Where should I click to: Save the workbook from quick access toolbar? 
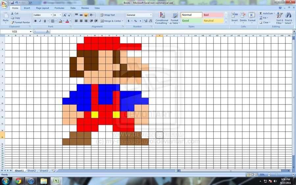tap(12, 3)
